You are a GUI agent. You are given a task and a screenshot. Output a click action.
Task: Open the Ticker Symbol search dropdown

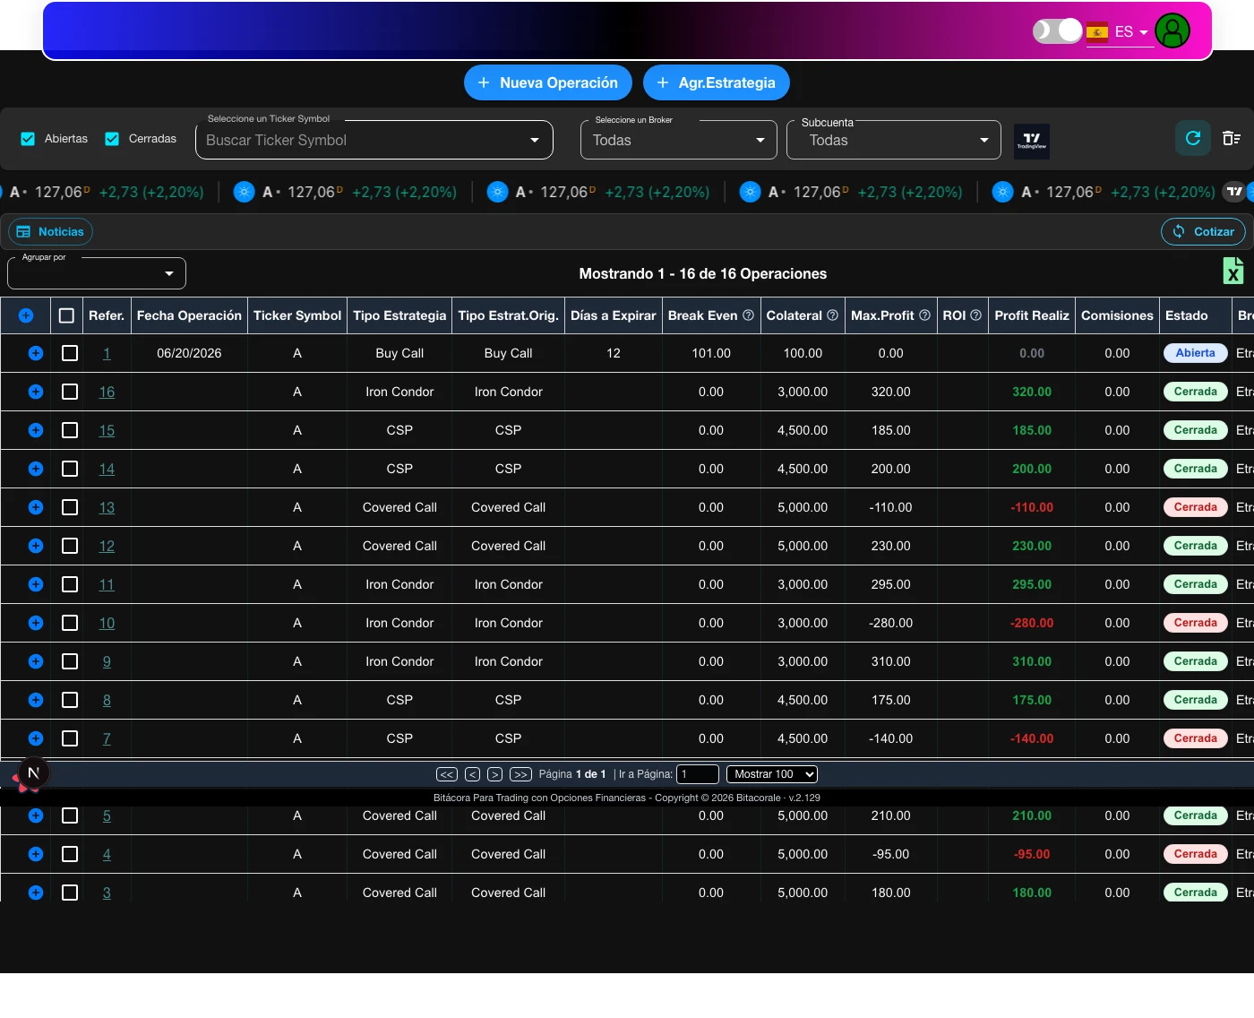coord(374,140)
